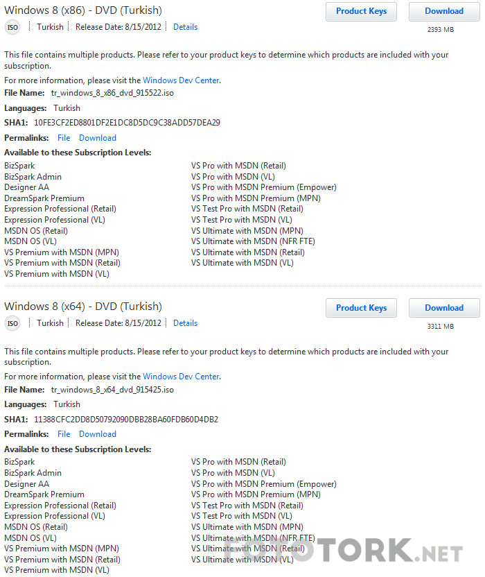This screenshot has height=577, width=485.
Task: Click file name tr_windows_8_x86_dvd_915522.iso
Action: click(x=112, y=93)
